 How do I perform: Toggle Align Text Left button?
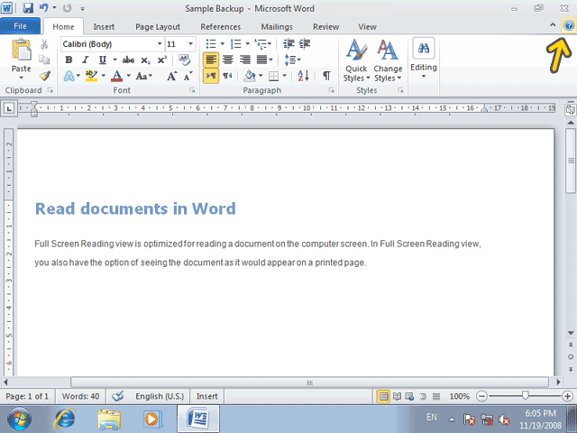tap(211, 60)
